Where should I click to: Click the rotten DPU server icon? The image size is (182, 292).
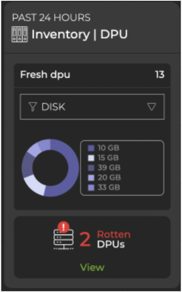[x=64, y=239]
